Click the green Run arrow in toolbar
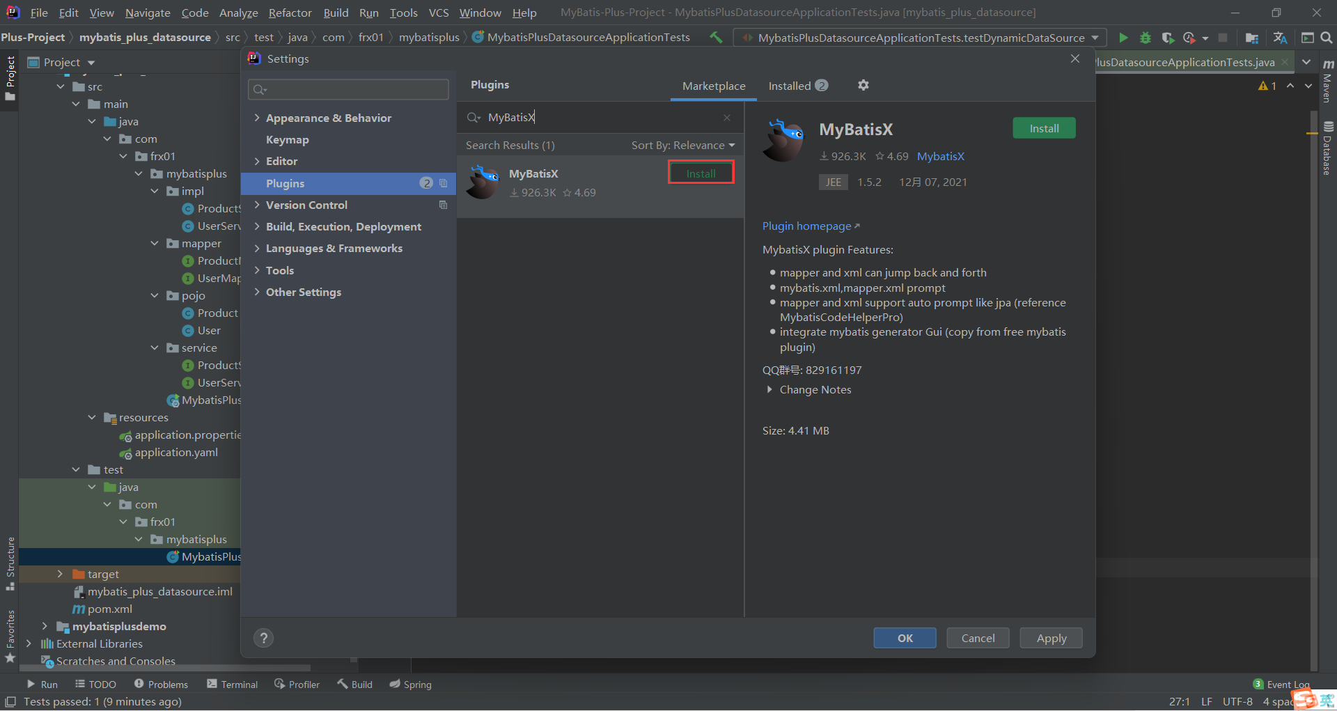 [x=1123, y=38]
